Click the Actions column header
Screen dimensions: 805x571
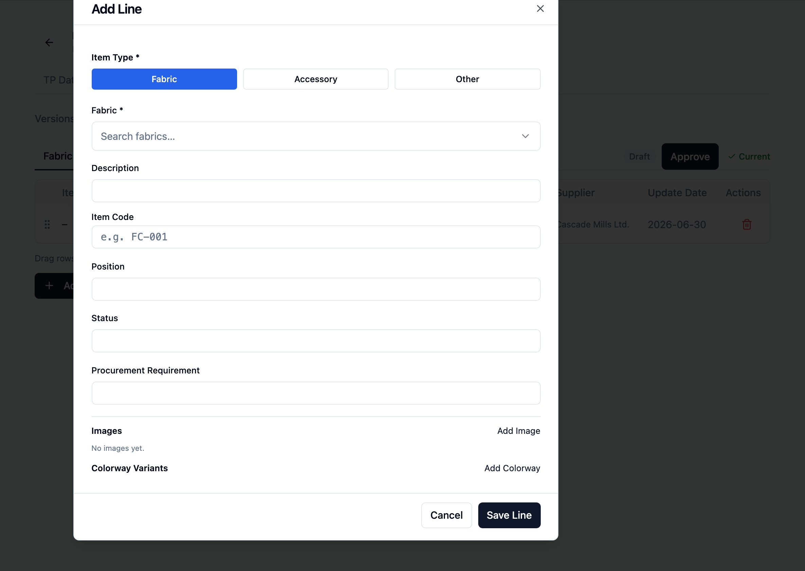click(743, 193)
